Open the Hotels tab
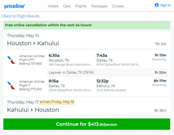This screenshot has width=174, height=135. point(53,6)
